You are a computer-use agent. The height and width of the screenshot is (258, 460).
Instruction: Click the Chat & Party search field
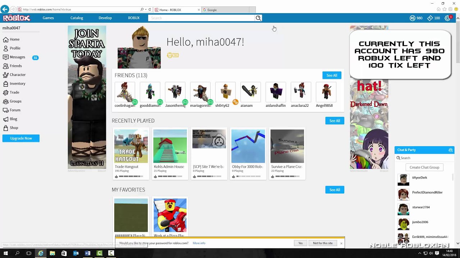424,158
